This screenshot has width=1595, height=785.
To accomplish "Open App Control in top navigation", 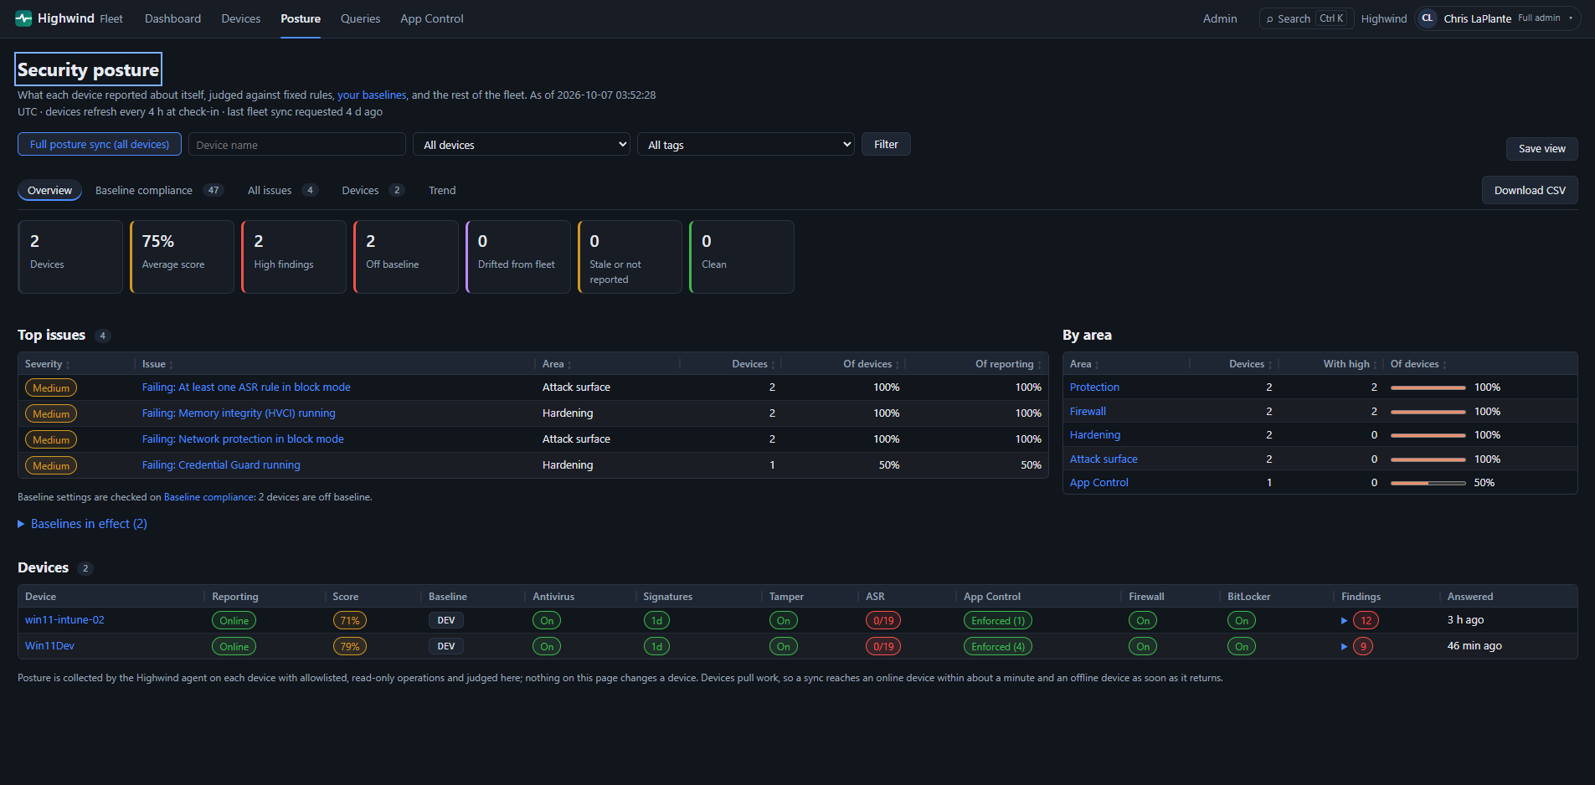I will (x=432, y=18).
